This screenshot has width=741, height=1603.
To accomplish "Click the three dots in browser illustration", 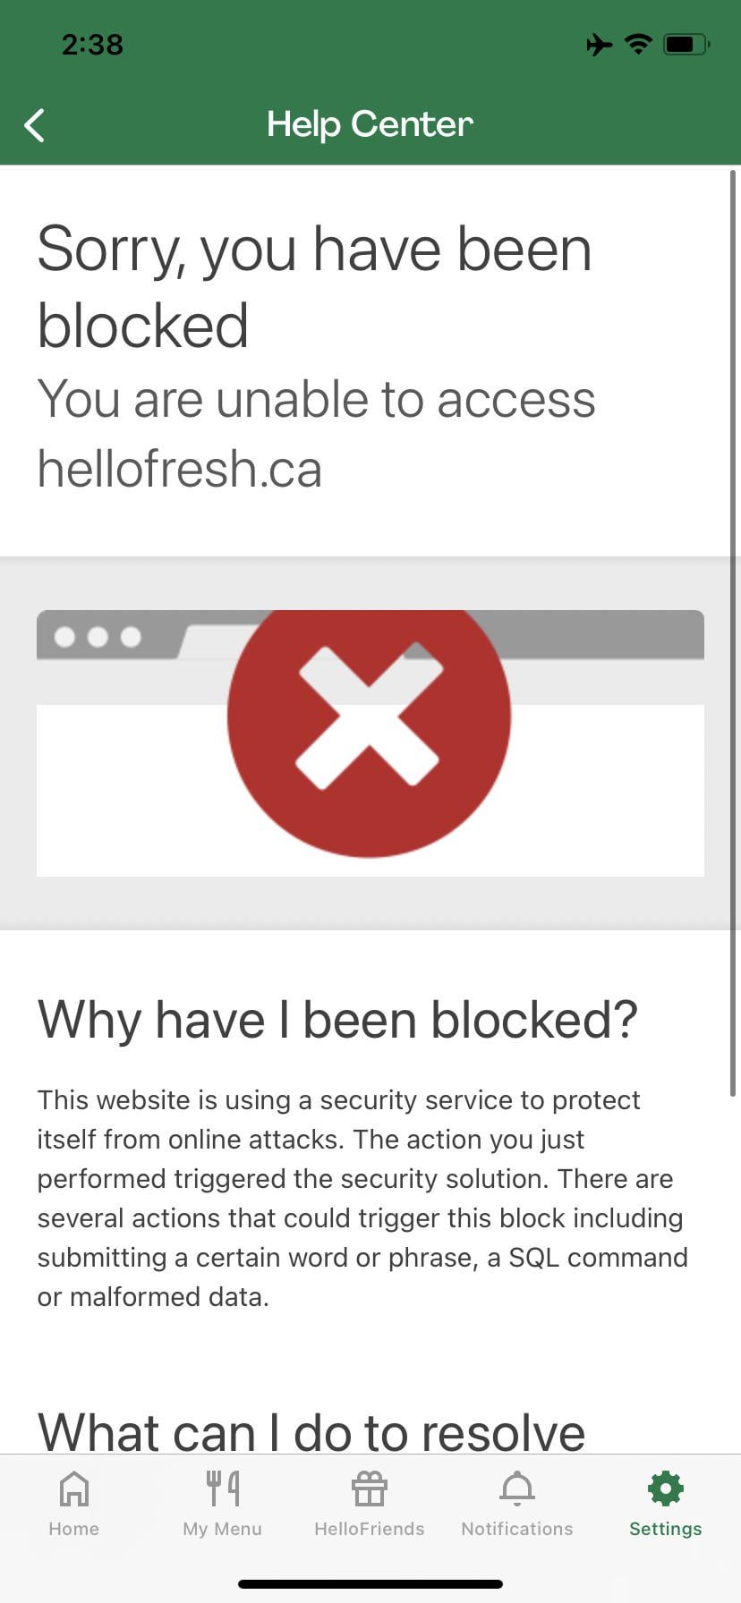I will 98,637.
